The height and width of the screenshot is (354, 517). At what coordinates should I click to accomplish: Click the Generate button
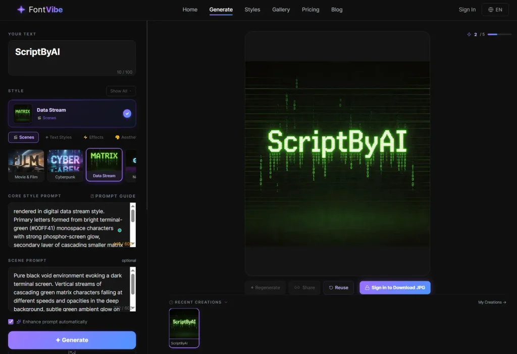coord(72,340)
